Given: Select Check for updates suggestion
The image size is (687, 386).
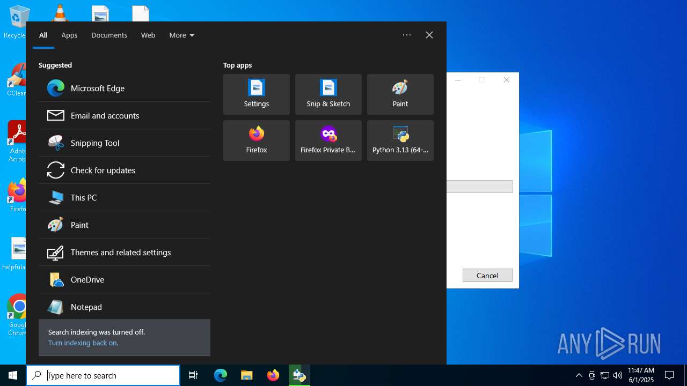Looking at the screenshot, I should pyautogui.click(x=124, y=170).
